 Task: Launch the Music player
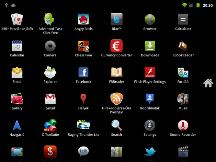[x=183, y=99]
